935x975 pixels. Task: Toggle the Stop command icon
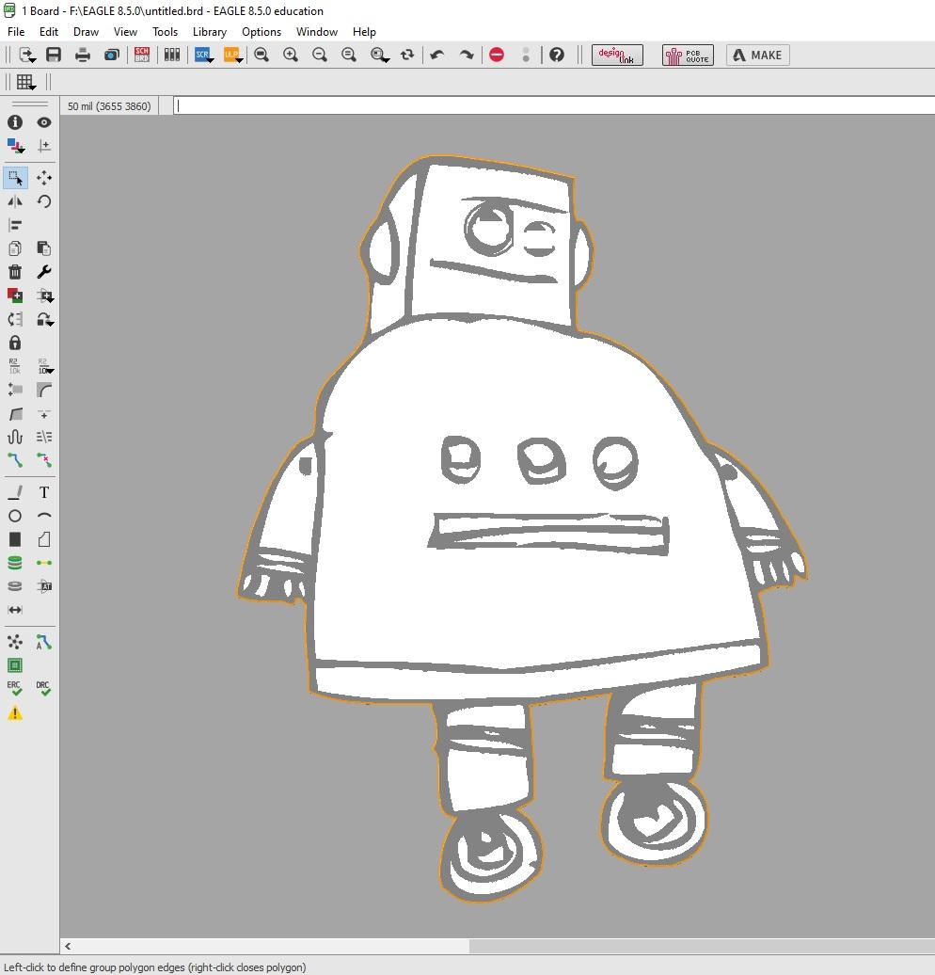pyautogui.click(x=498, y=55)
